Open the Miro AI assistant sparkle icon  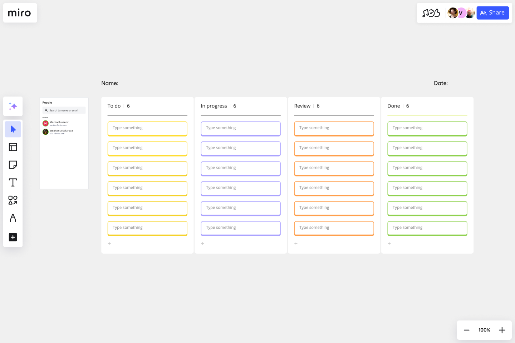[13, 106]
